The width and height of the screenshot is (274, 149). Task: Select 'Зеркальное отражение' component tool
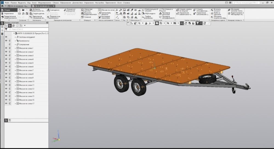click(x=37, y=17)
